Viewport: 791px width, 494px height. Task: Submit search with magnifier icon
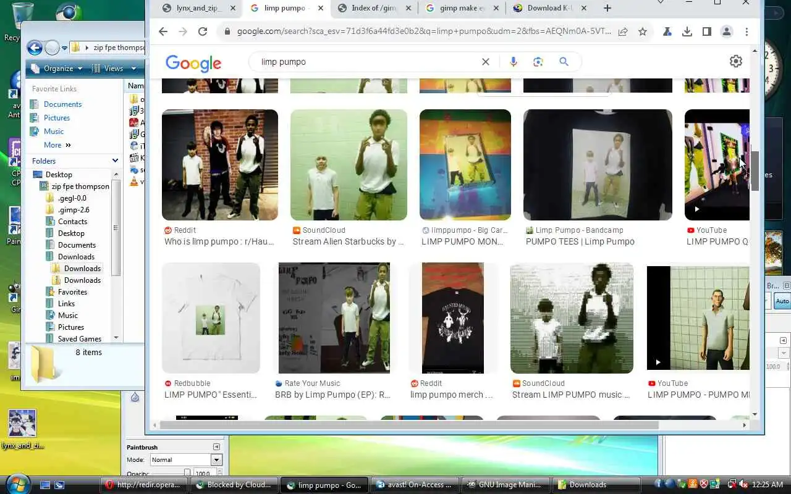click(x=564, y=62)
